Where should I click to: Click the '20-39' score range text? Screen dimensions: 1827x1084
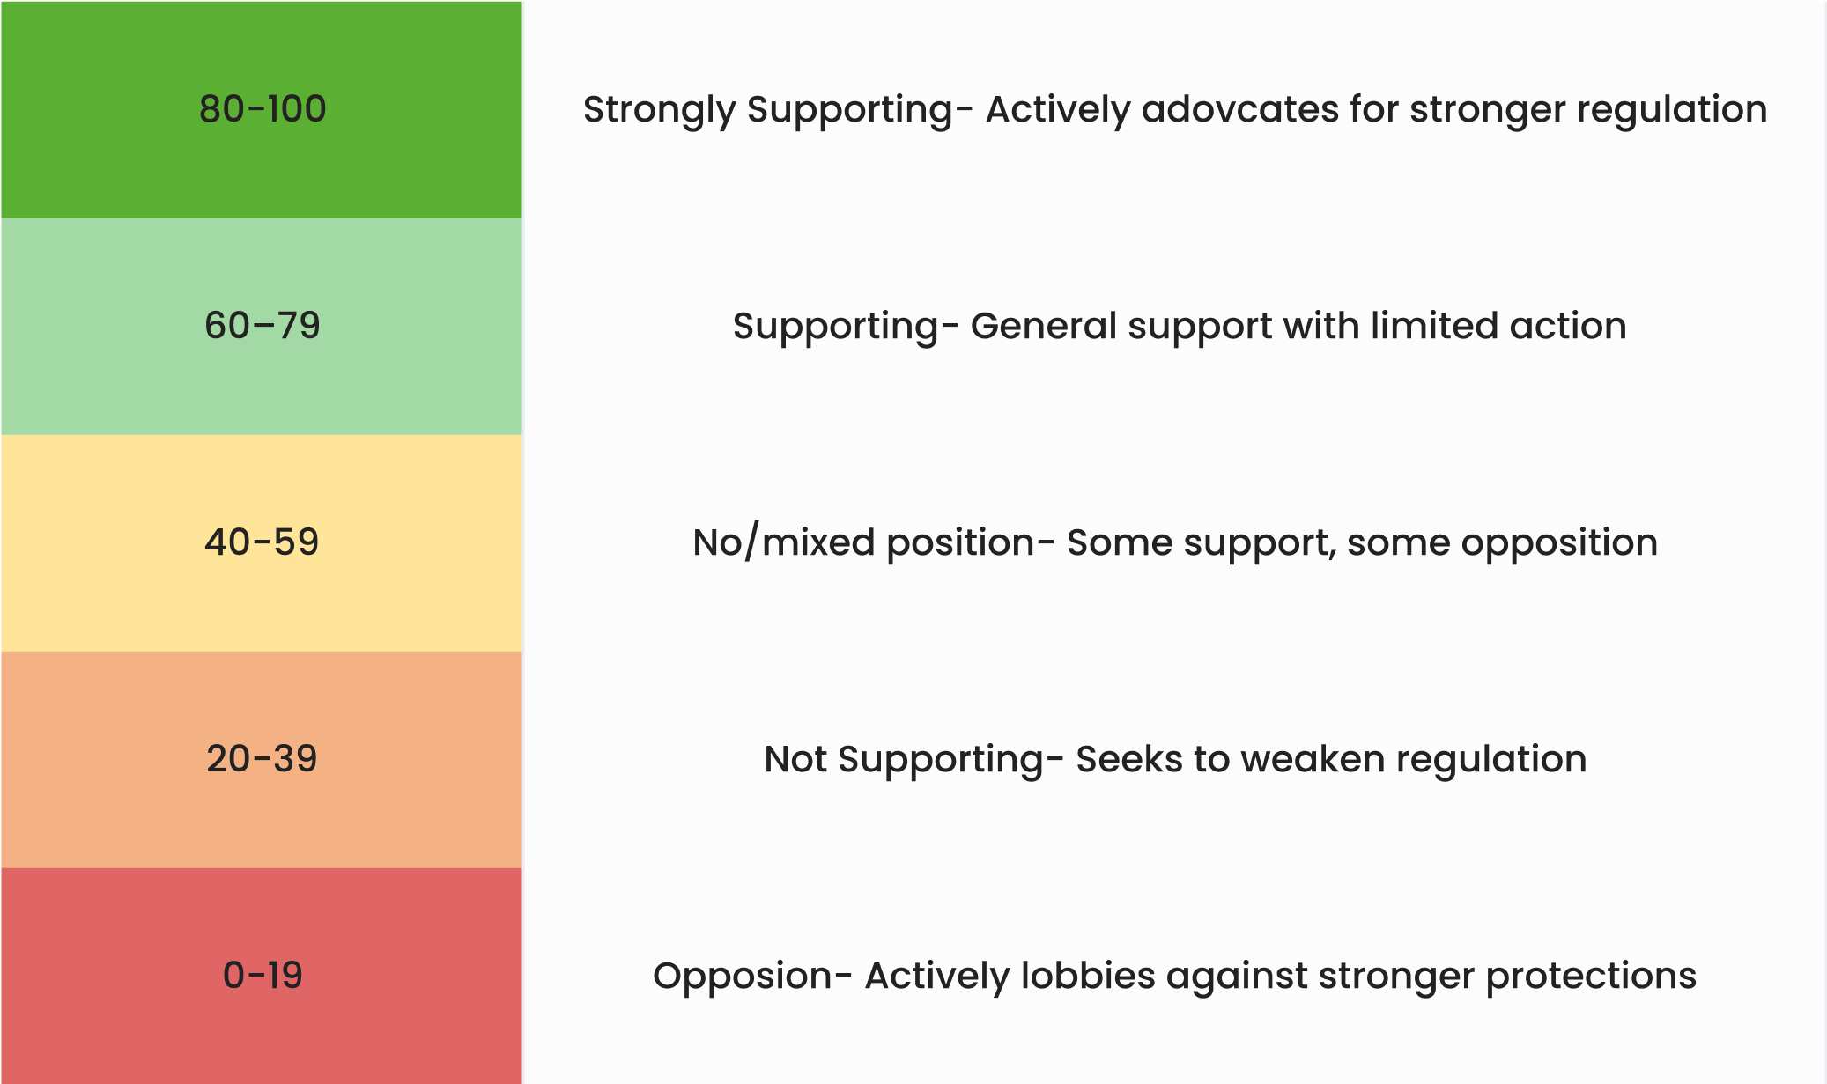pos(262,759)
